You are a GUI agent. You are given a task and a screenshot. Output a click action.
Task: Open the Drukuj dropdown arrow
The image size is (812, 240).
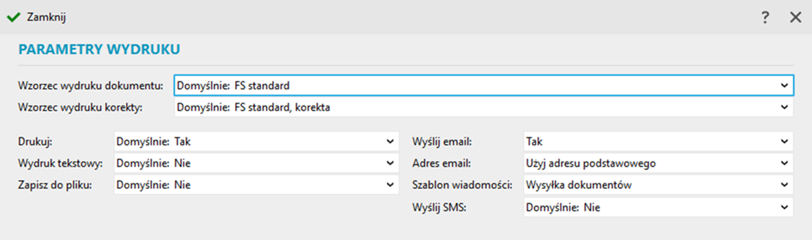[x=390, y=141]
